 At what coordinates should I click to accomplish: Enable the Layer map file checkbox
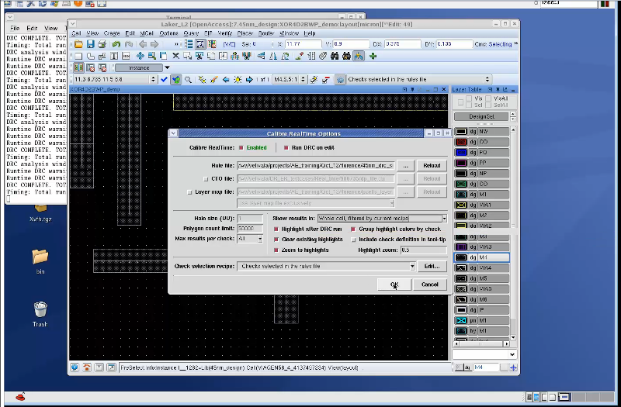coord(189,191)
